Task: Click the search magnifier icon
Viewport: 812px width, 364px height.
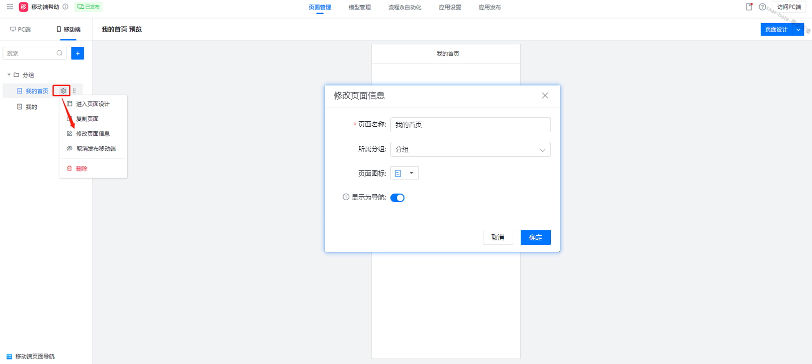Action: (x=59, y=53)
